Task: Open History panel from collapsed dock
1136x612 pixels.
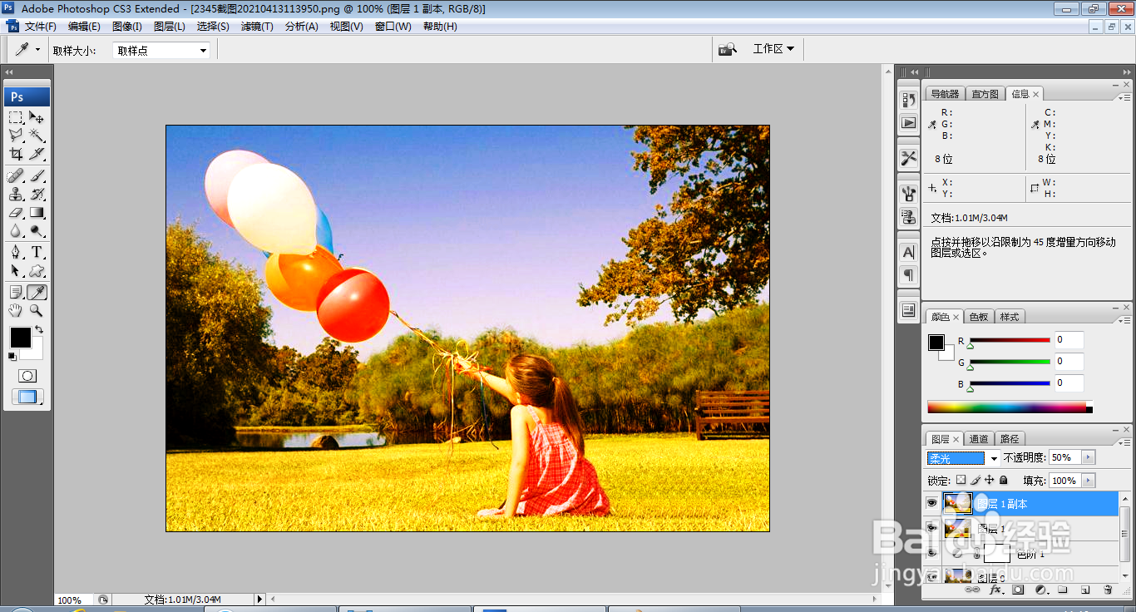Action: point(909,99)
